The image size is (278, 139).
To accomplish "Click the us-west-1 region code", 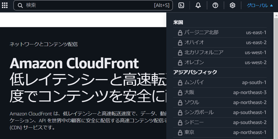I will [256, 52].
